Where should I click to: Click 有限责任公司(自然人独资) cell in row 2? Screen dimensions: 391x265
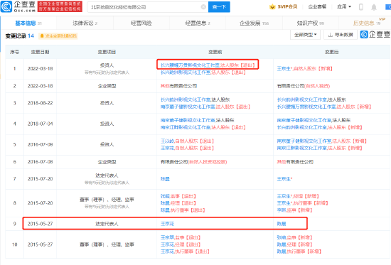click(x=304, y=86)
